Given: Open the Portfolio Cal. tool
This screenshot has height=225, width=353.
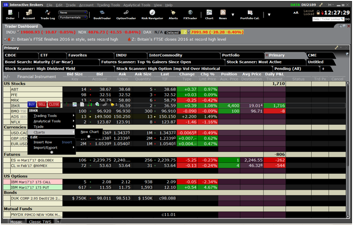Looking at the screenshot, I should pyautogui.click(x=250, y=15).
